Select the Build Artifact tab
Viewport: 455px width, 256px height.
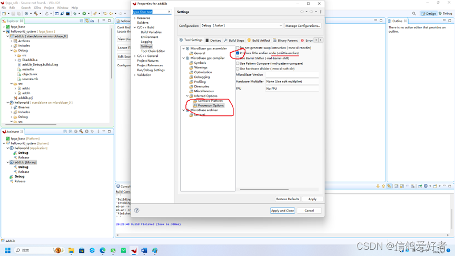(x=259, y=41)
